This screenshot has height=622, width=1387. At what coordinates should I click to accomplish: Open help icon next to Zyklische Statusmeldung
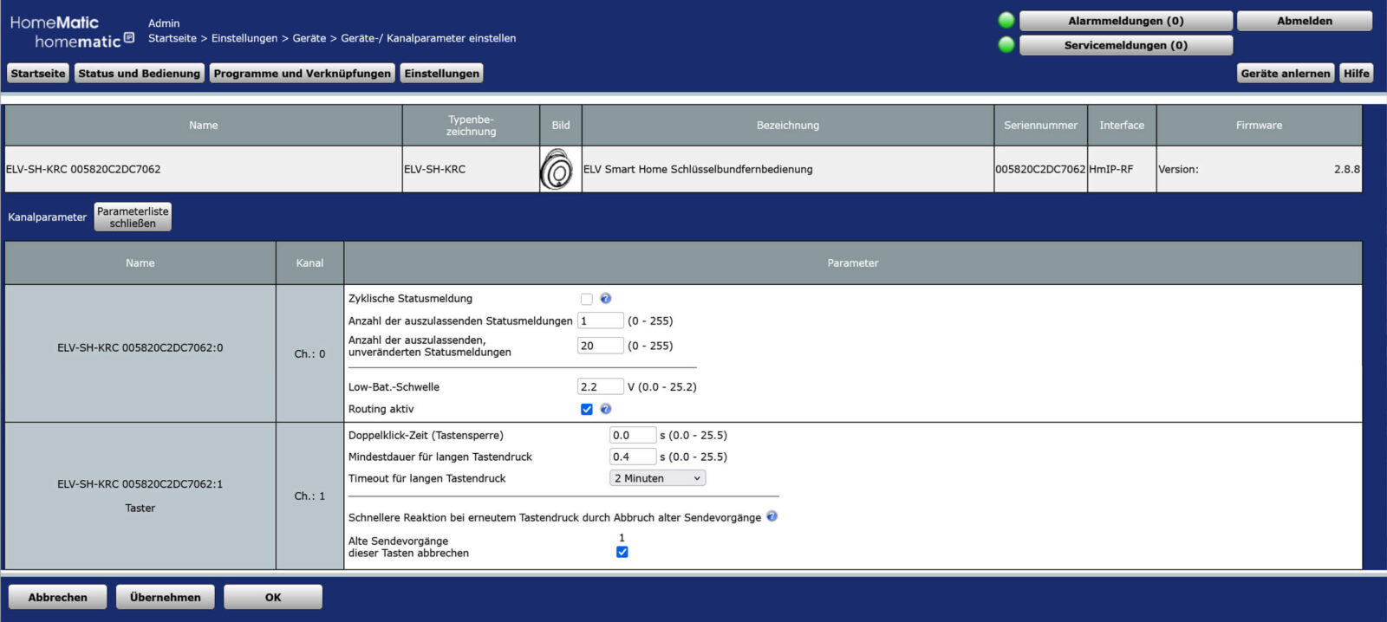pos(606,298)
